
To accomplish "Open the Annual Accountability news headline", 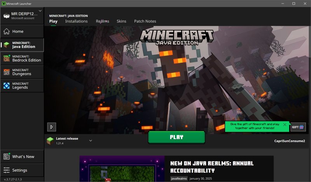I will tap(212, 167).
